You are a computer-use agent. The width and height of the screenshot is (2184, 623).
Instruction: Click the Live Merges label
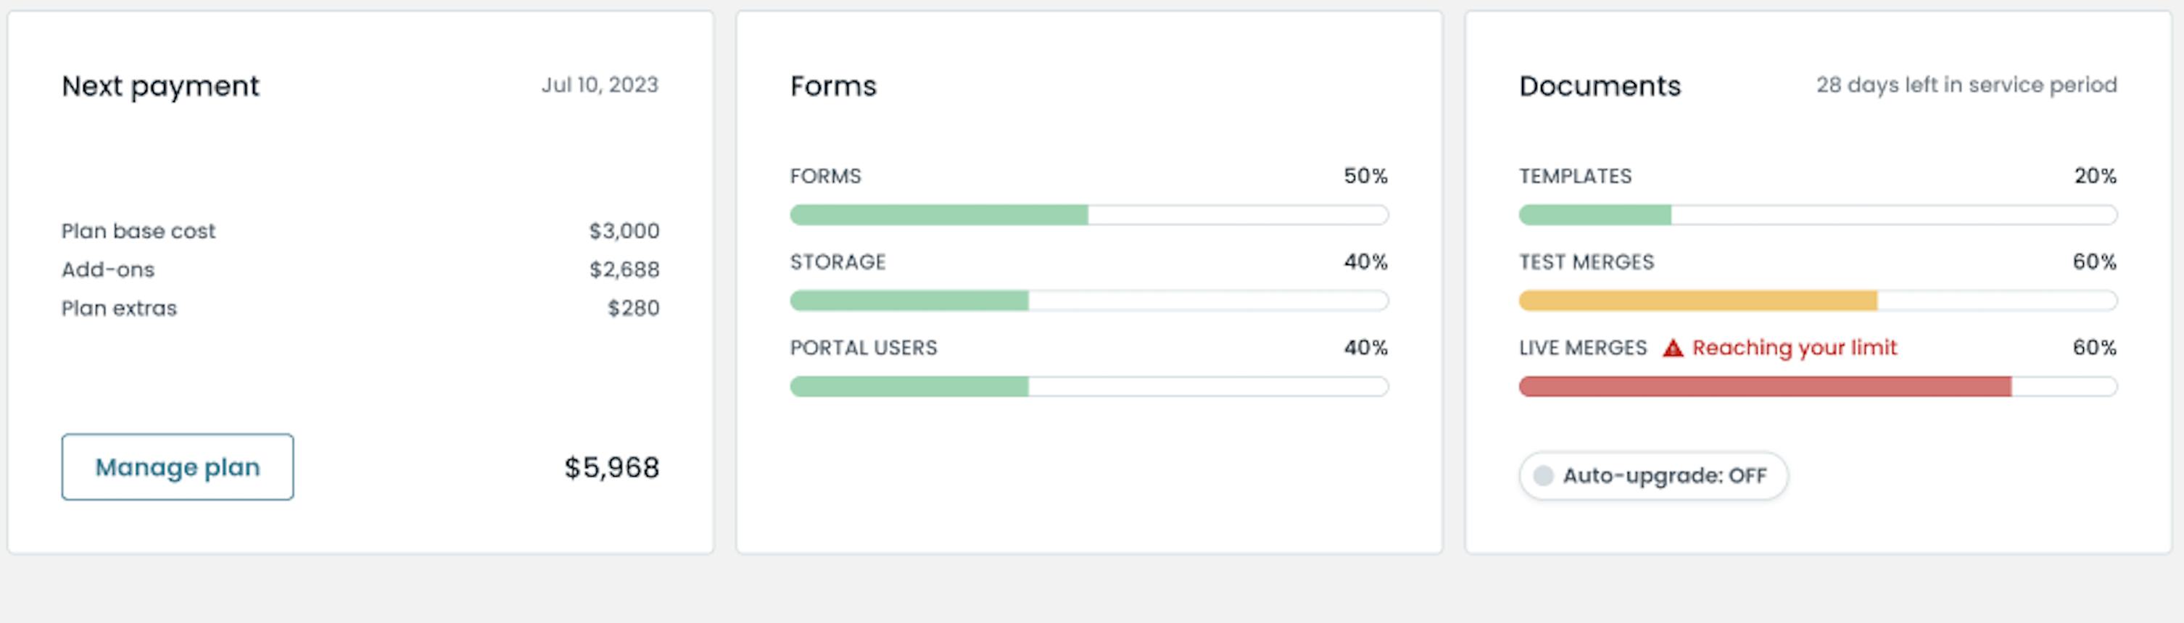[1582, 348]
